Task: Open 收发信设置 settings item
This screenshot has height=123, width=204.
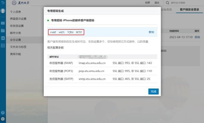Action: click(17, 26)
